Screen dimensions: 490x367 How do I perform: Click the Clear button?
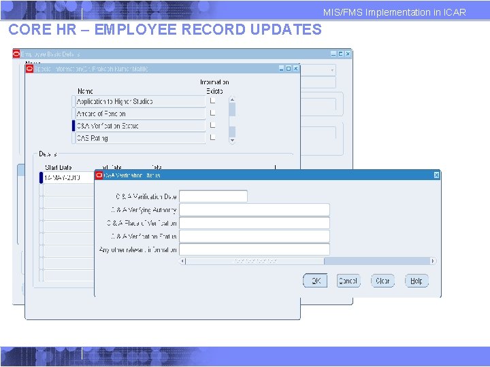pos(382,281)
